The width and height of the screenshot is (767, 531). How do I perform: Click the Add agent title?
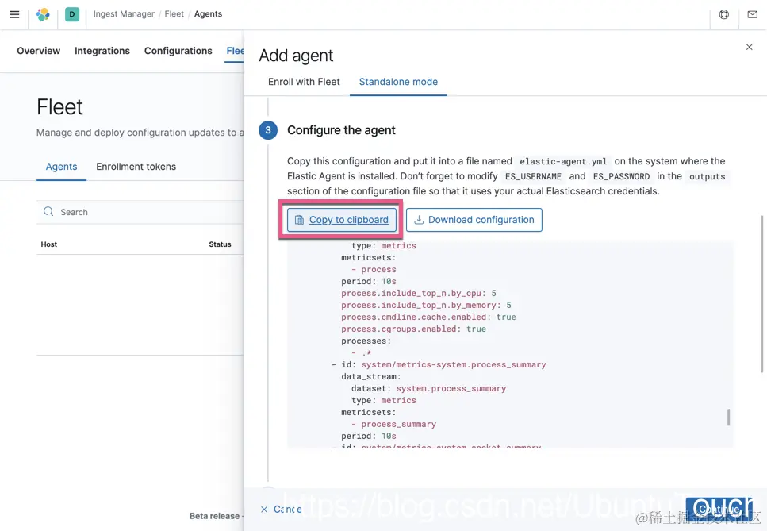[x=296, y=56]
